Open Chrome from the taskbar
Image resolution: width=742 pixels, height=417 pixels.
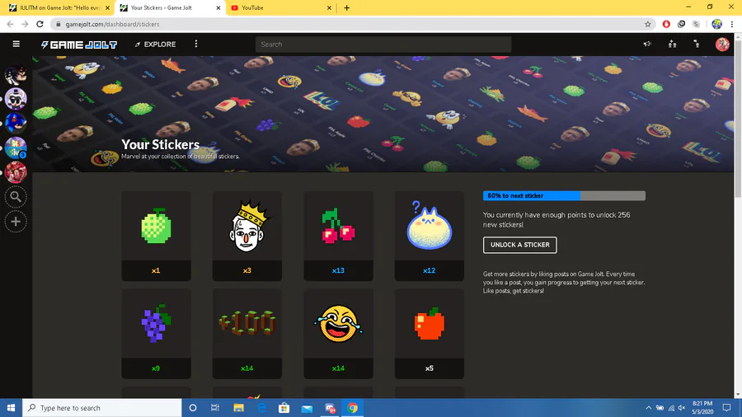[x=353, y=408]
